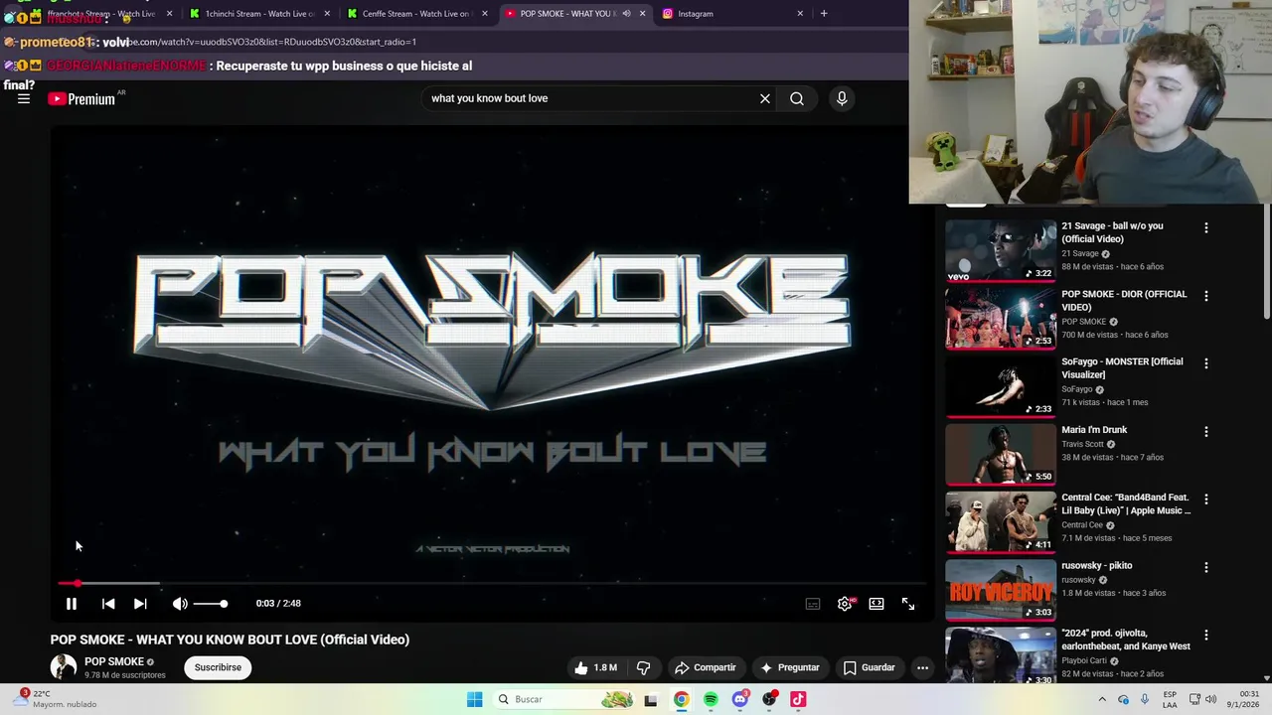Adjust the player volume slider
Screen dimensions: 1272x715
(x=211, y=604)
